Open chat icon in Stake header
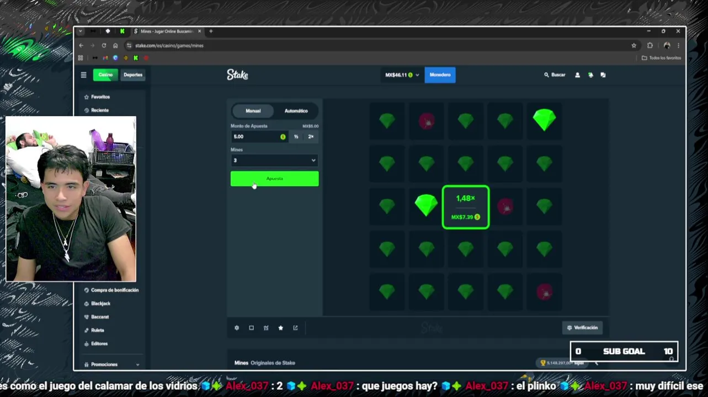The image size is (708, 397). pyautogui.click(x=603, y=75)
